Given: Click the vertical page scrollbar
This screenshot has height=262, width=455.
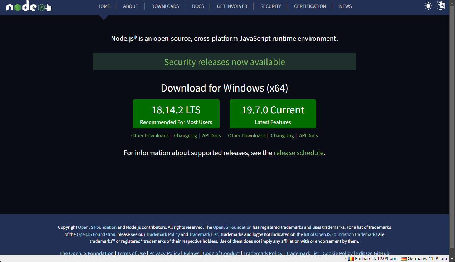Looking at the screenshot, I should point(452,128).
